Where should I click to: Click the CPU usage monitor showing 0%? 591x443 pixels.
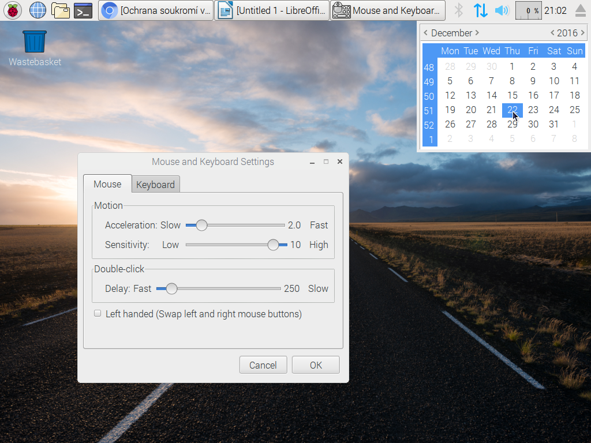click(529, 10)
